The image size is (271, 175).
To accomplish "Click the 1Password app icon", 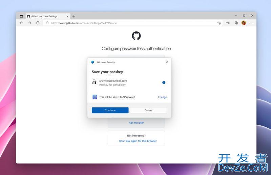I will coord(95,97).
